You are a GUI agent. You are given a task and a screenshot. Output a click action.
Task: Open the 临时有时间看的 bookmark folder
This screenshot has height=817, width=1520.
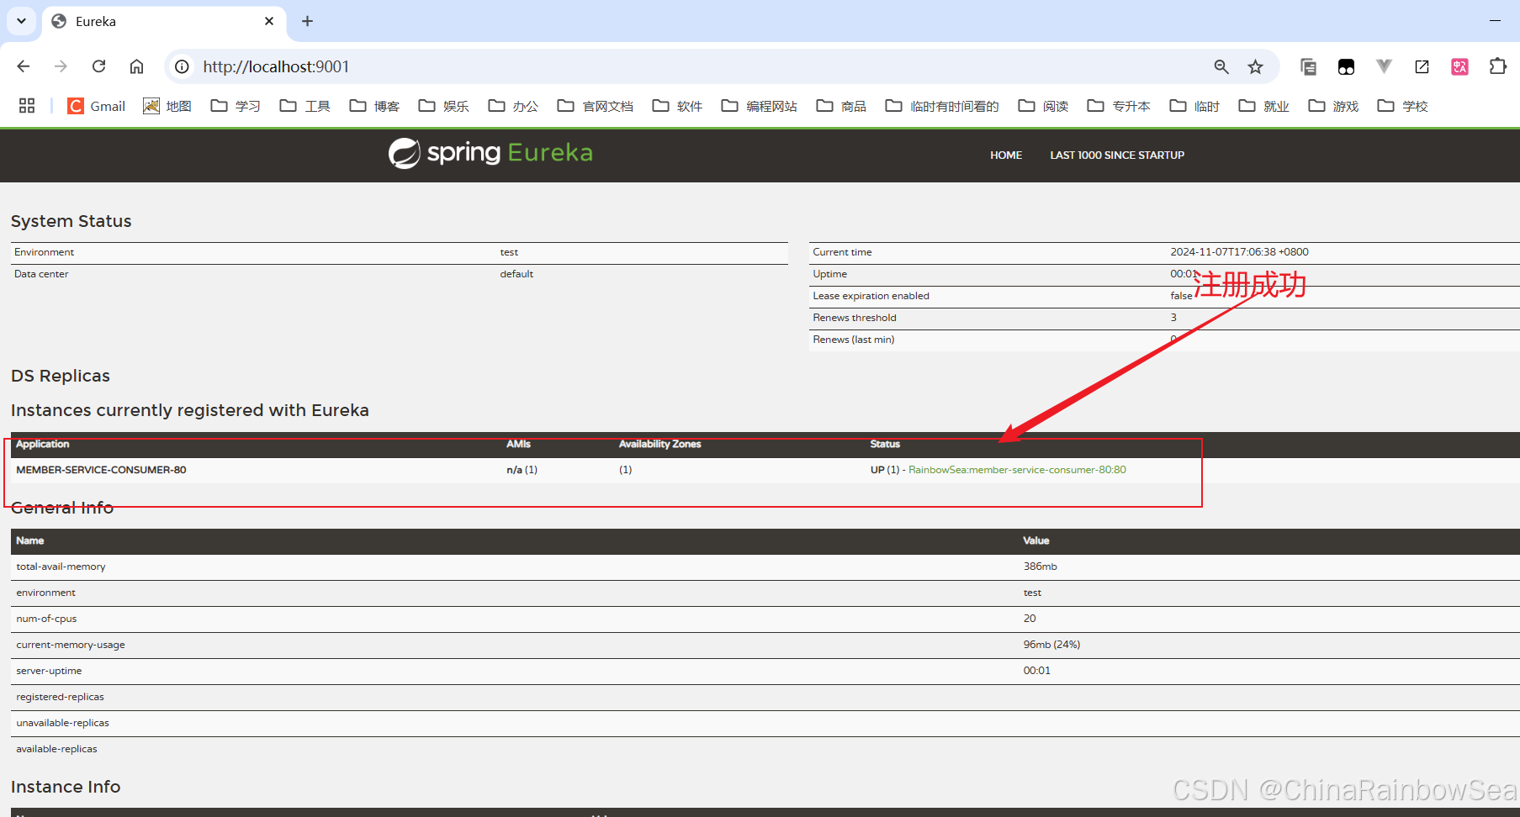(x=942, y=106)
